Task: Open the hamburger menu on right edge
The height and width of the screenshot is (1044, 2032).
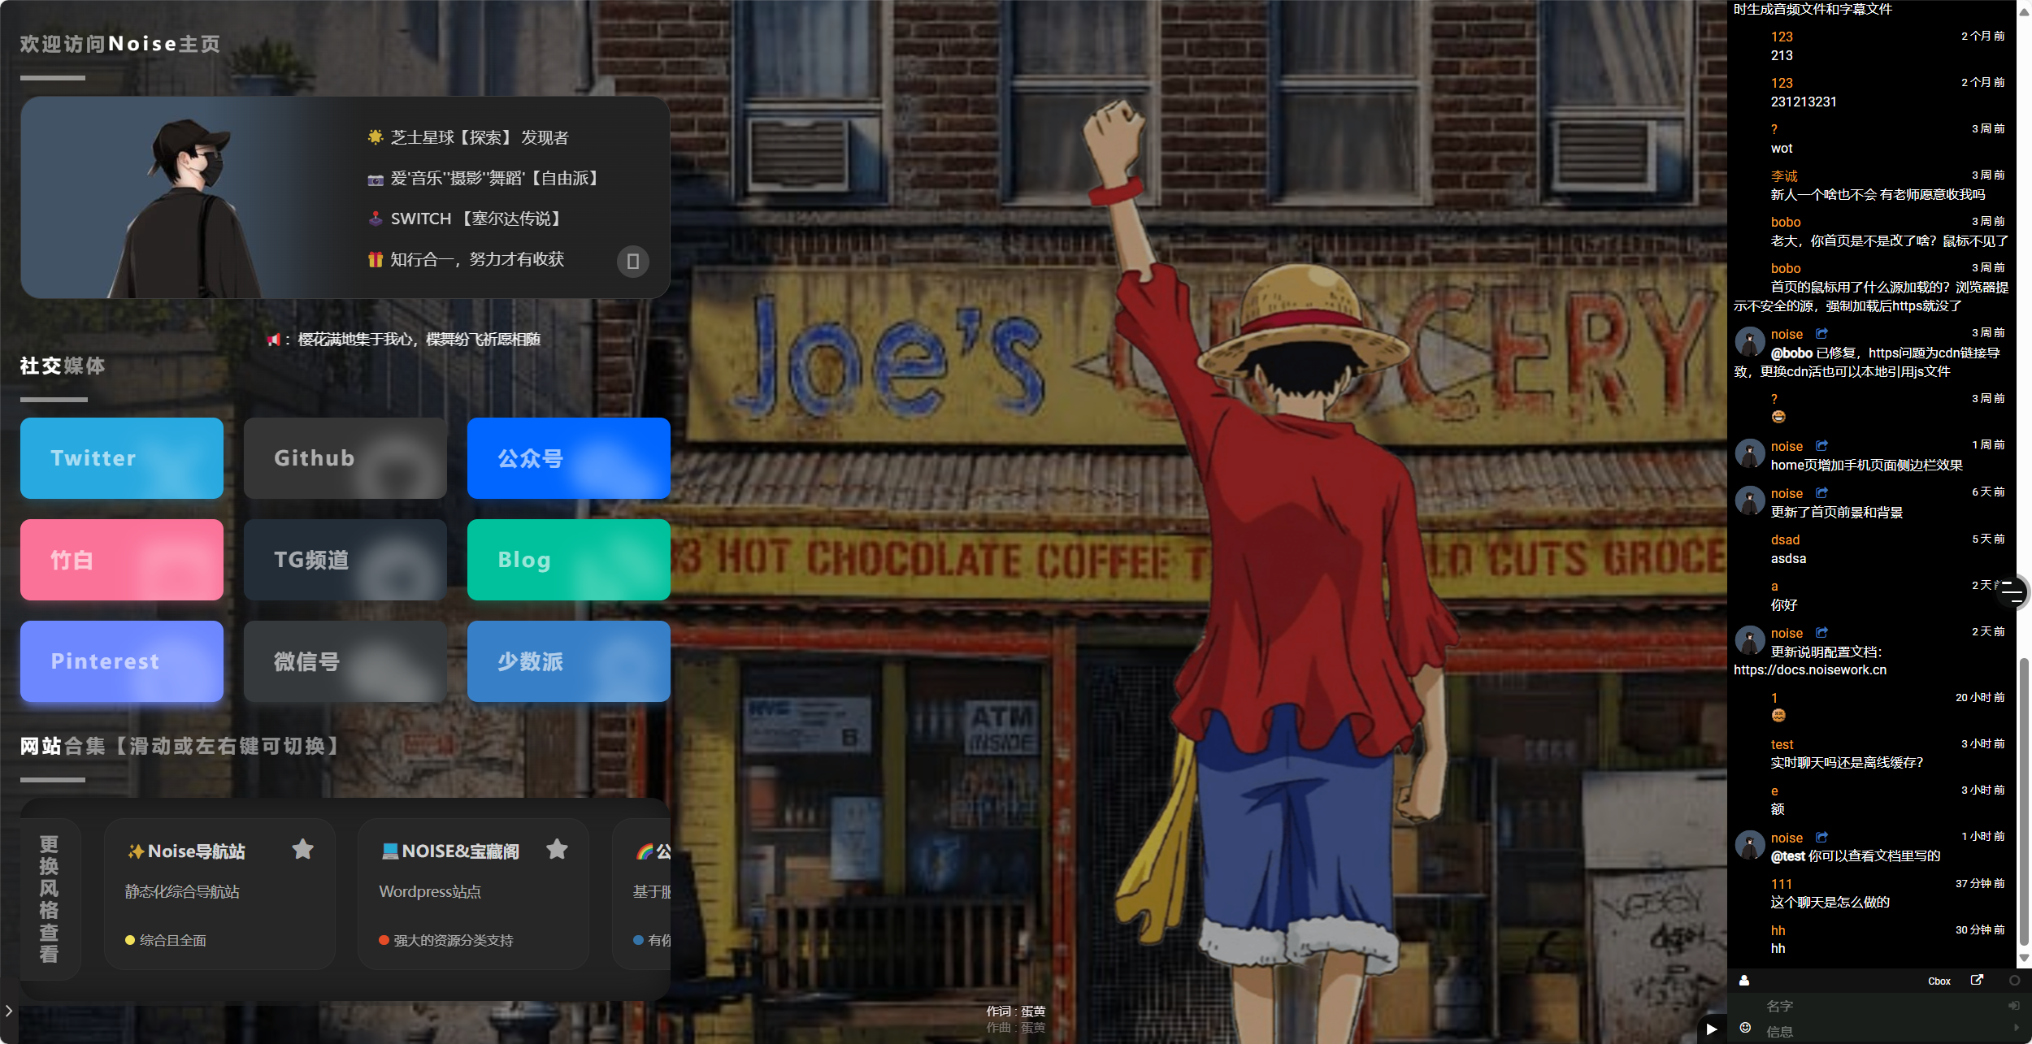Action: (2012, 591)
